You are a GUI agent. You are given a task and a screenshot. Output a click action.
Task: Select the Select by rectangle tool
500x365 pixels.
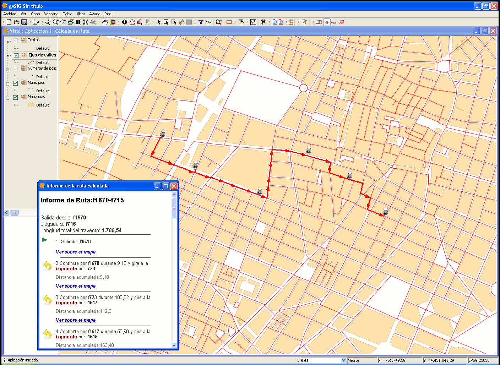coord(166,22)
